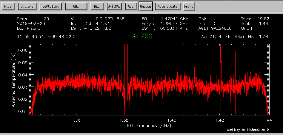Viewport: 283px width, 135px height.
Task: Click the Print button
Action: point(188,7)
